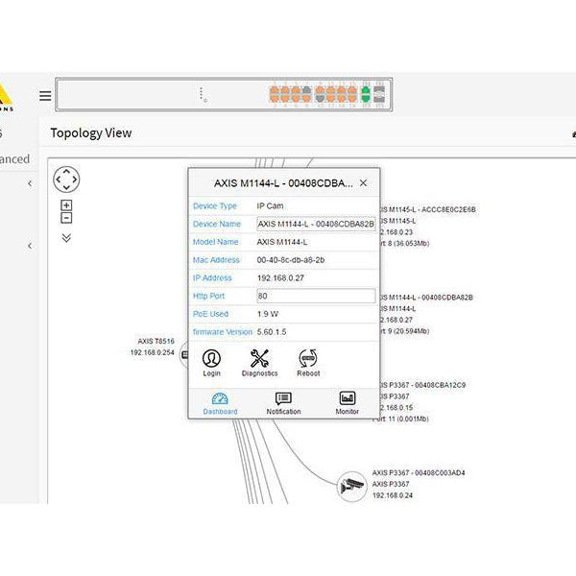This screenshot has width=576, height=576.
Task: Zoom in the topology with plus icon
Action: coord(66,205)
